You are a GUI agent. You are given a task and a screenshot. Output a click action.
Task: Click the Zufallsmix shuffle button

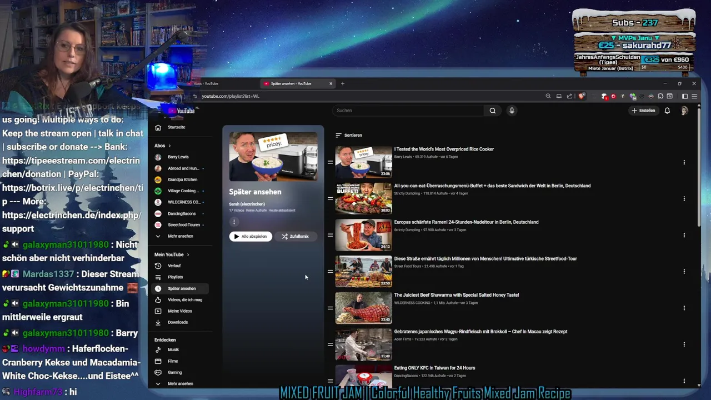(295, 236)
